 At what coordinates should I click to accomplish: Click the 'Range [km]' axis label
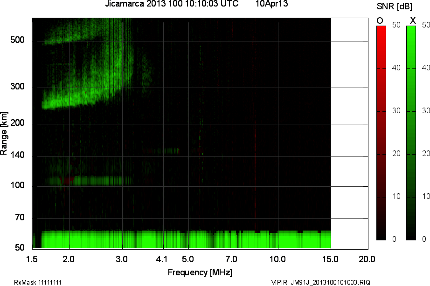pos(4,133)
